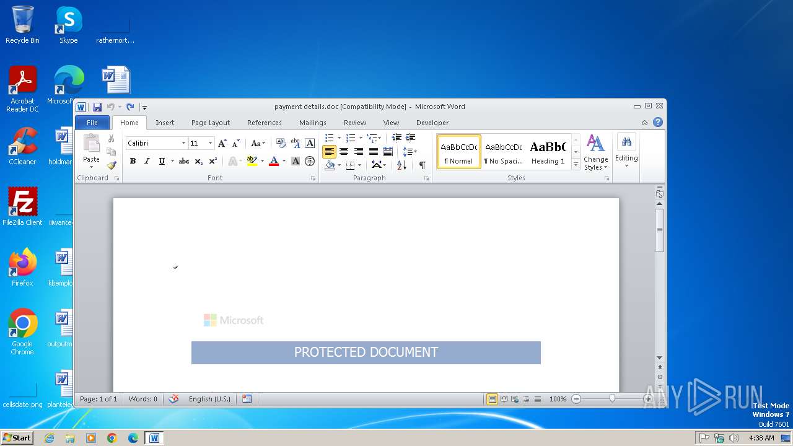Click the zoom out minus button
The height and width of the screenshot is (446, 793).
click(576, 399)
